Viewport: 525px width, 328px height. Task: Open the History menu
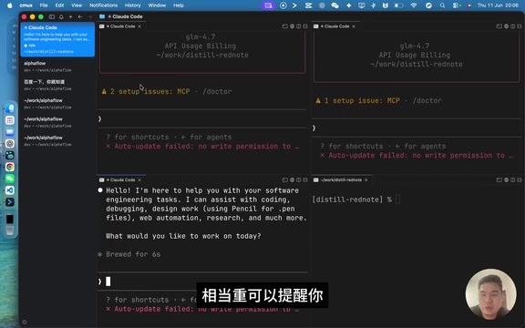coord(132,5)
